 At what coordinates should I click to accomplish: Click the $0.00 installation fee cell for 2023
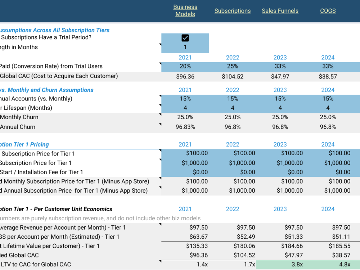280,172
